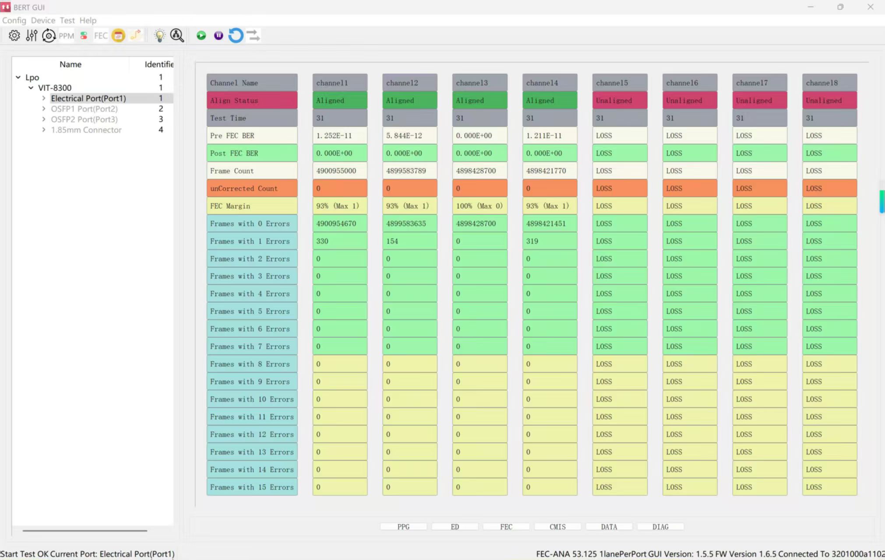Switch to the CMIS tab
Screen dimensions: 885x560
pyautogui.click(x=557, y=527)
